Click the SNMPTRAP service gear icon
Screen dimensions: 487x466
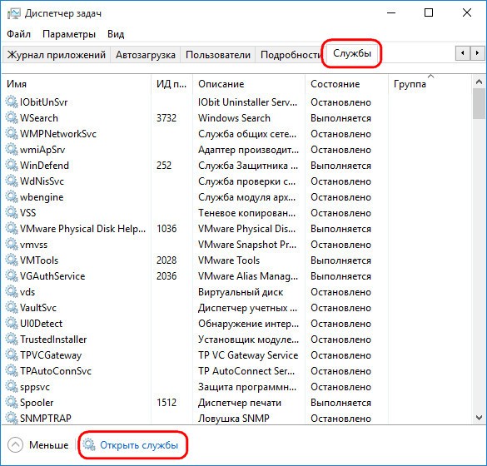coord(12,419)
